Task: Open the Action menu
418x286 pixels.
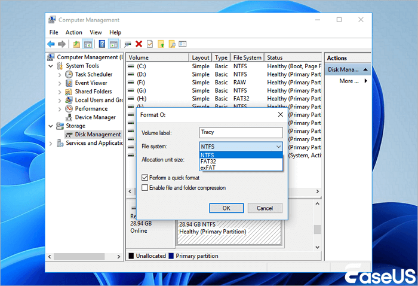Action: (74, 32)
